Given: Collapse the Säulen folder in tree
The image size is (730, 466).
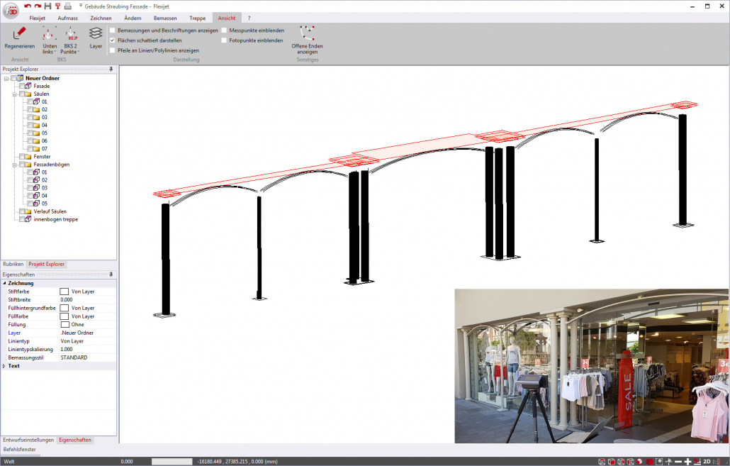Looking at the screenshot, I should pos(14,94).
